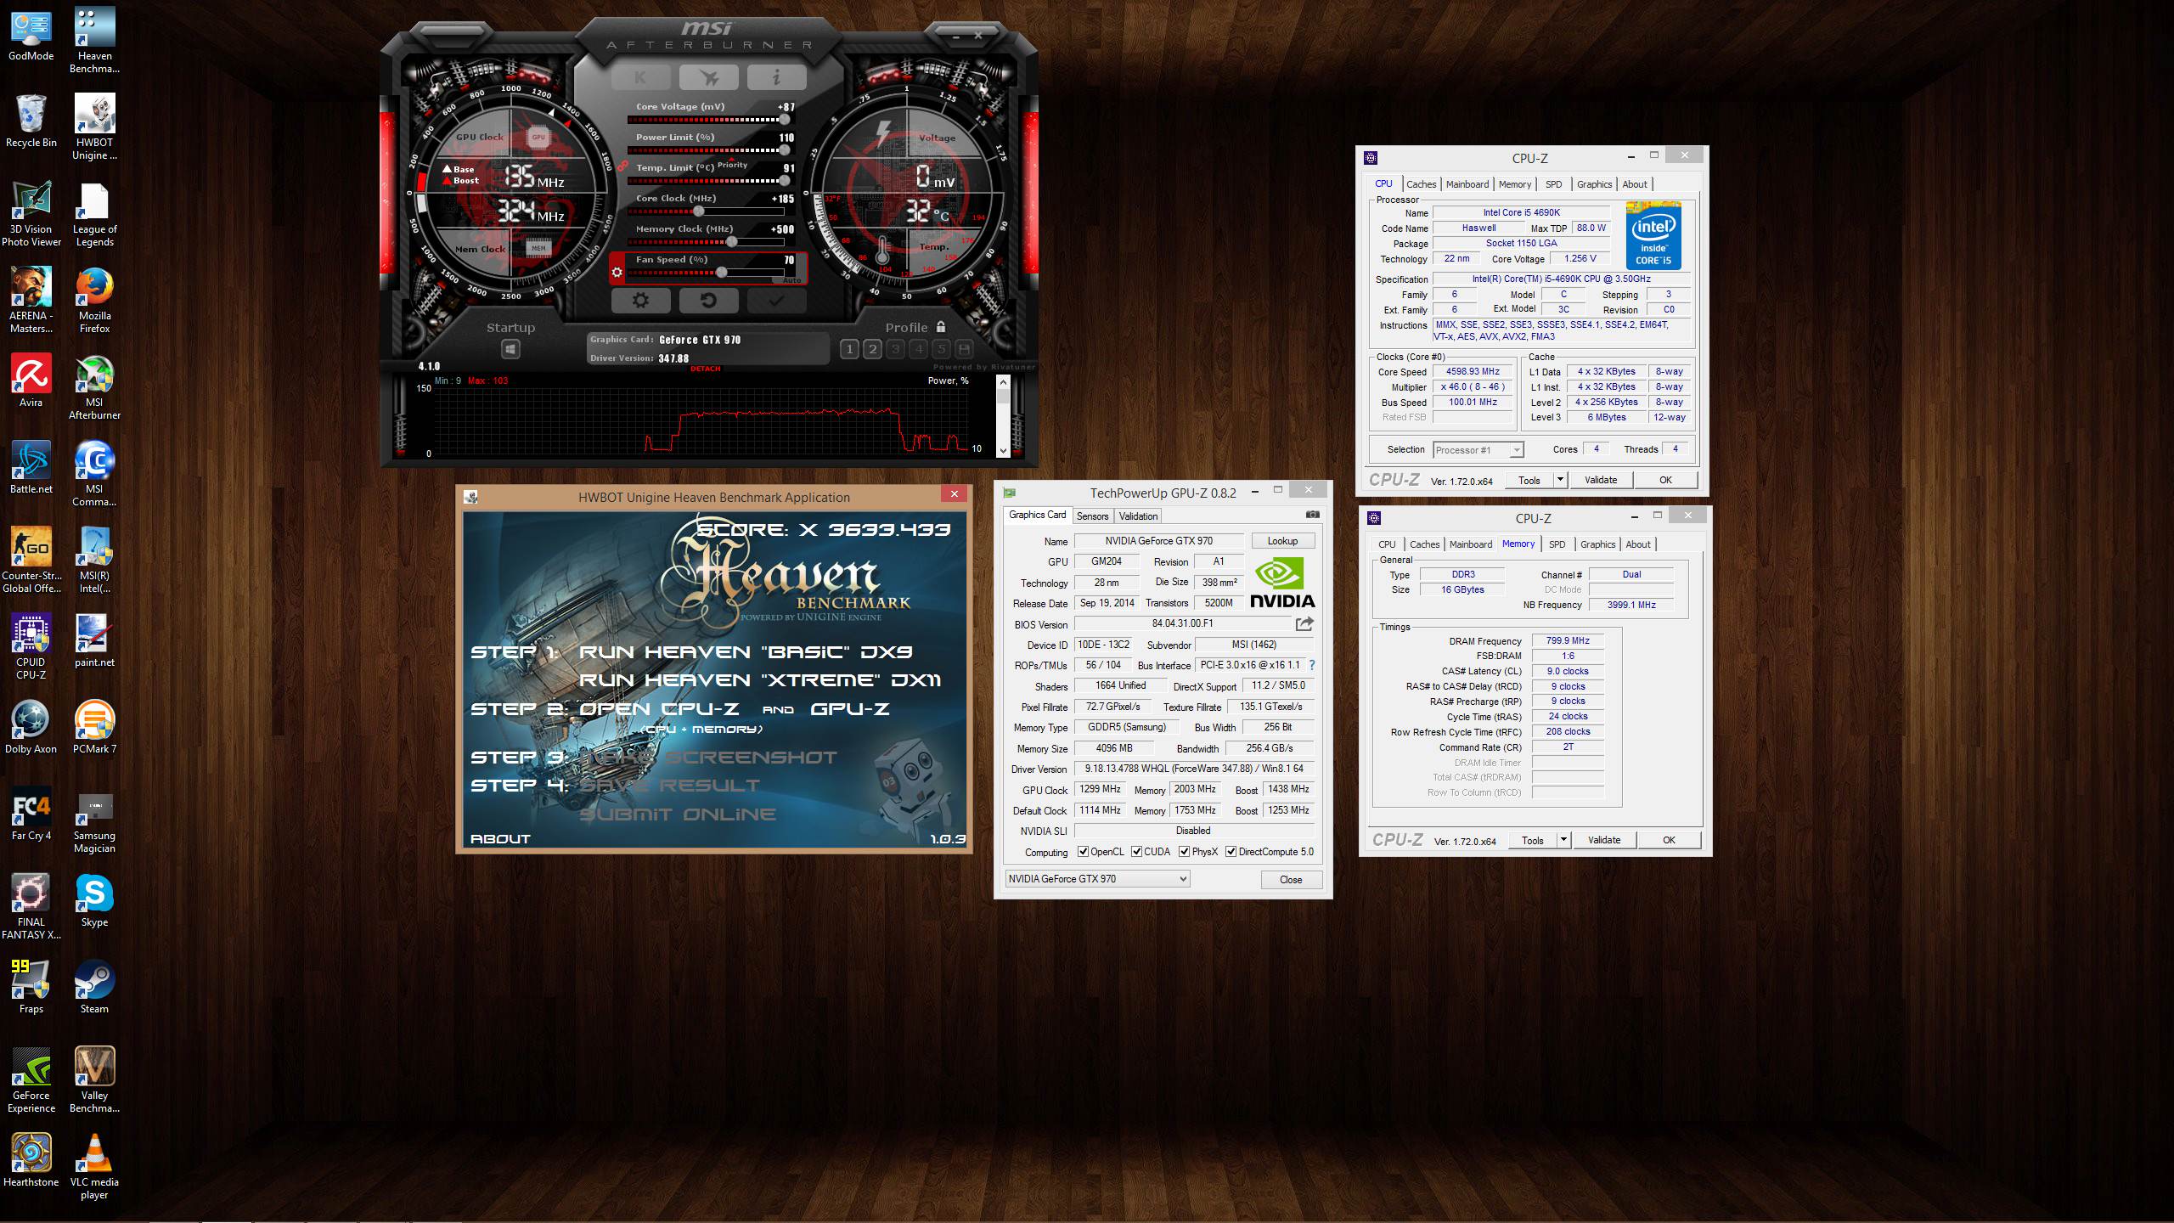Click the Afterburner airplane overclock scanner icon
Viewport: 2174px width, 1223px height.
pyautogui.click(x=708, y=77)
